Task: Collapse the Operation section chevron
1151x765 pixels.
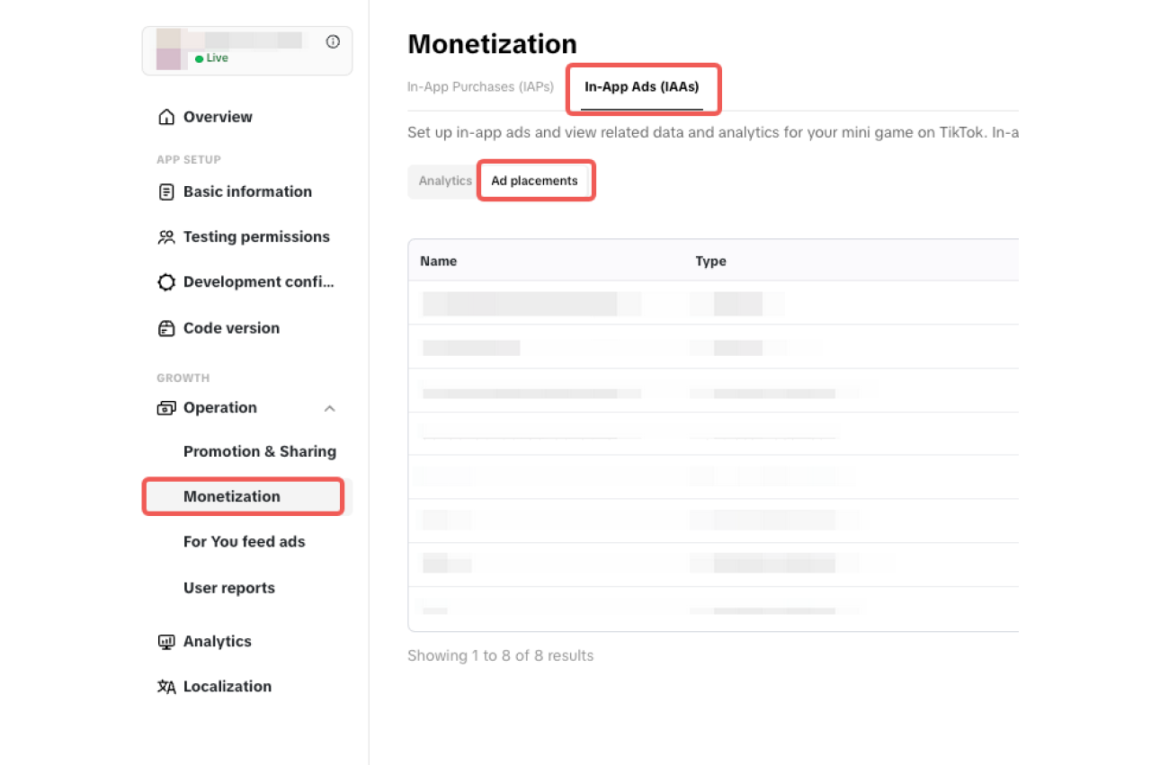Action: 330,408
